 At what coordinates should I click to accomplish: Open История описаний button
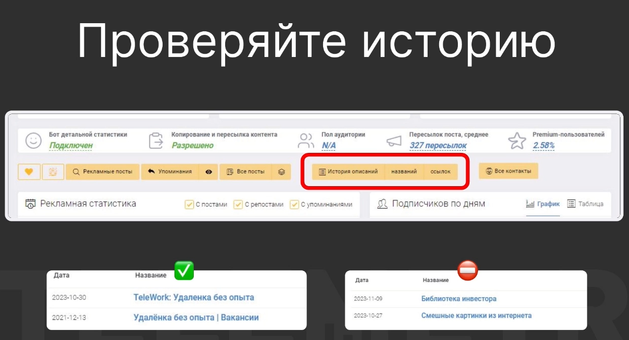pyautogui.click(x=348, y=172)
